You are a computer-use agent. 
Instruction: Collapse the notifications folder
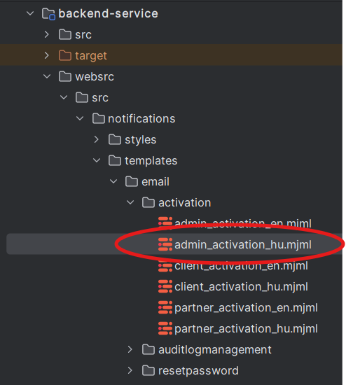(x=80, y=118)
